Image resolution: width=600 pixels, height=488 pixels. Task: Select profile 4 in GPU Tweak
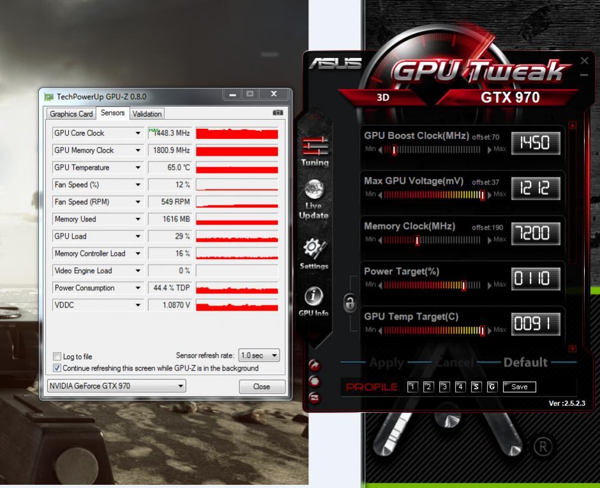pos(460,387)
